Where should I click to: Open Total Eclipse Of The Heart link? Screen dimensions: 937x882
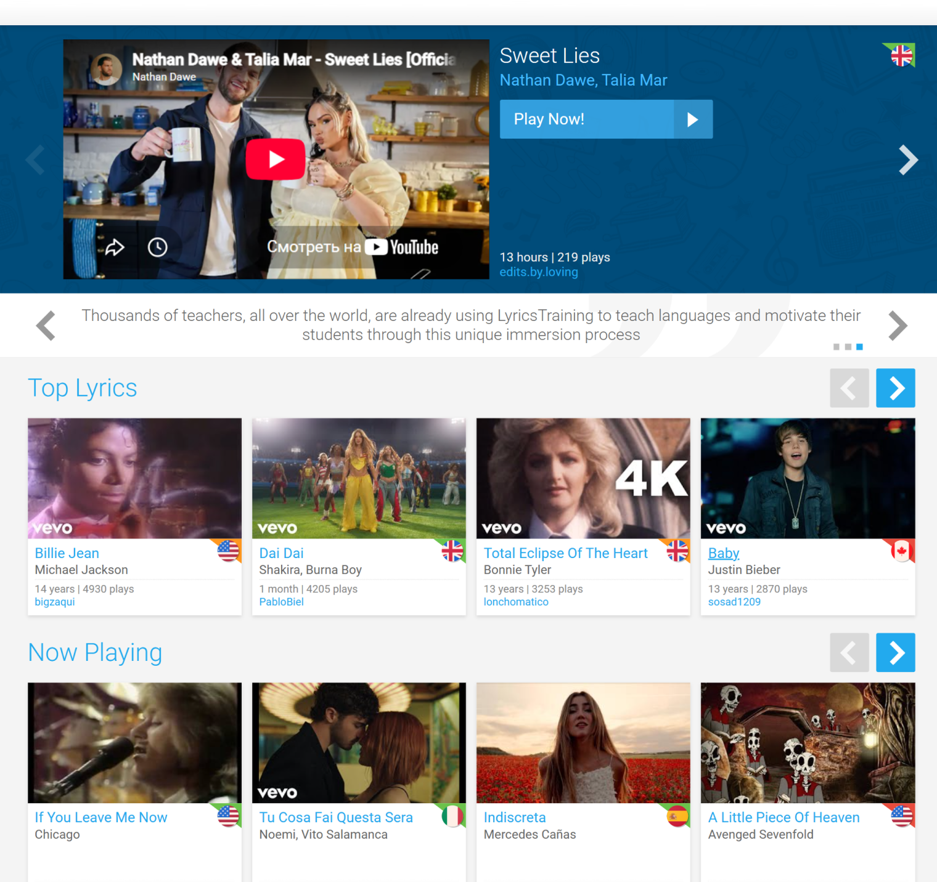565,553
